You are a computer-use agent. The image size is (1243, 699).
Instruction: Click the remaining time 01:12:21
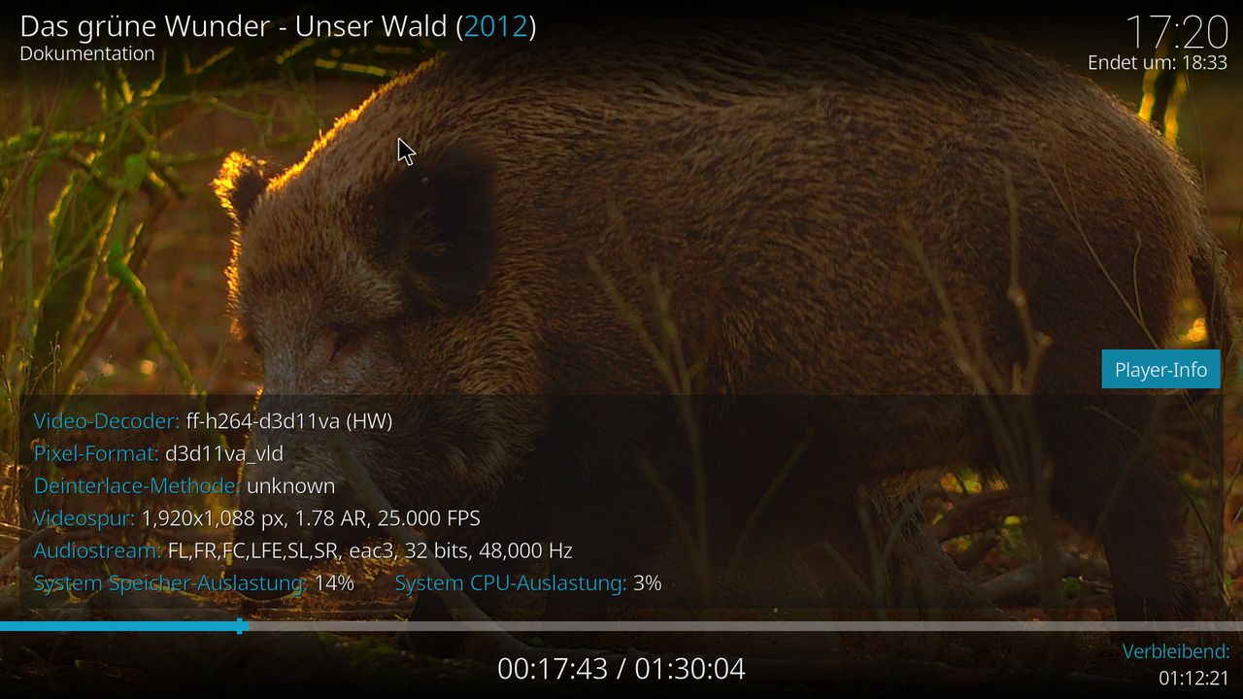coord(1193,678)
